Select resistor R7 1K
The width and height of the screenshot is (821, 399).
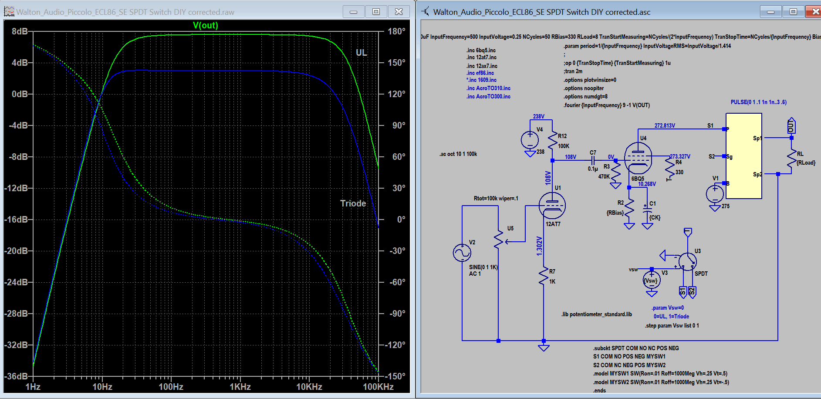(x=544, y=276)
